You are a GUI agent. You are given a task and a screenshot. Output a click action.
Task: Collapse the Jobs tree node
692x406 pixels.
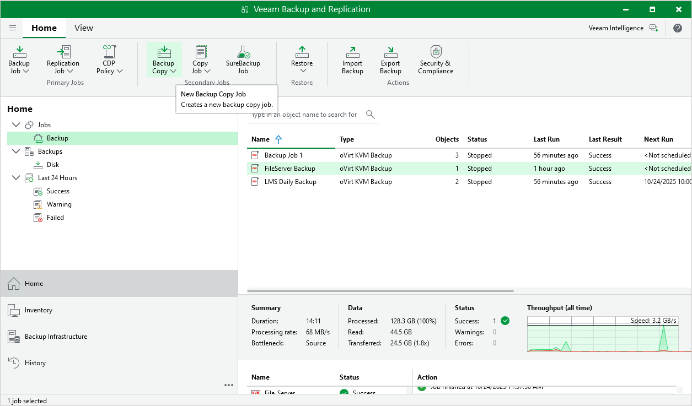tap(15, 124)
